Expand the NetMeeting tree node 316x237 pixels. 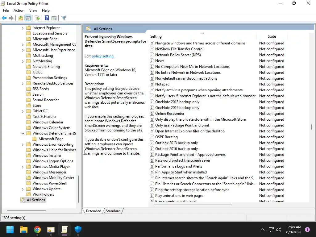pyautogui.click(x=23, y=61)
